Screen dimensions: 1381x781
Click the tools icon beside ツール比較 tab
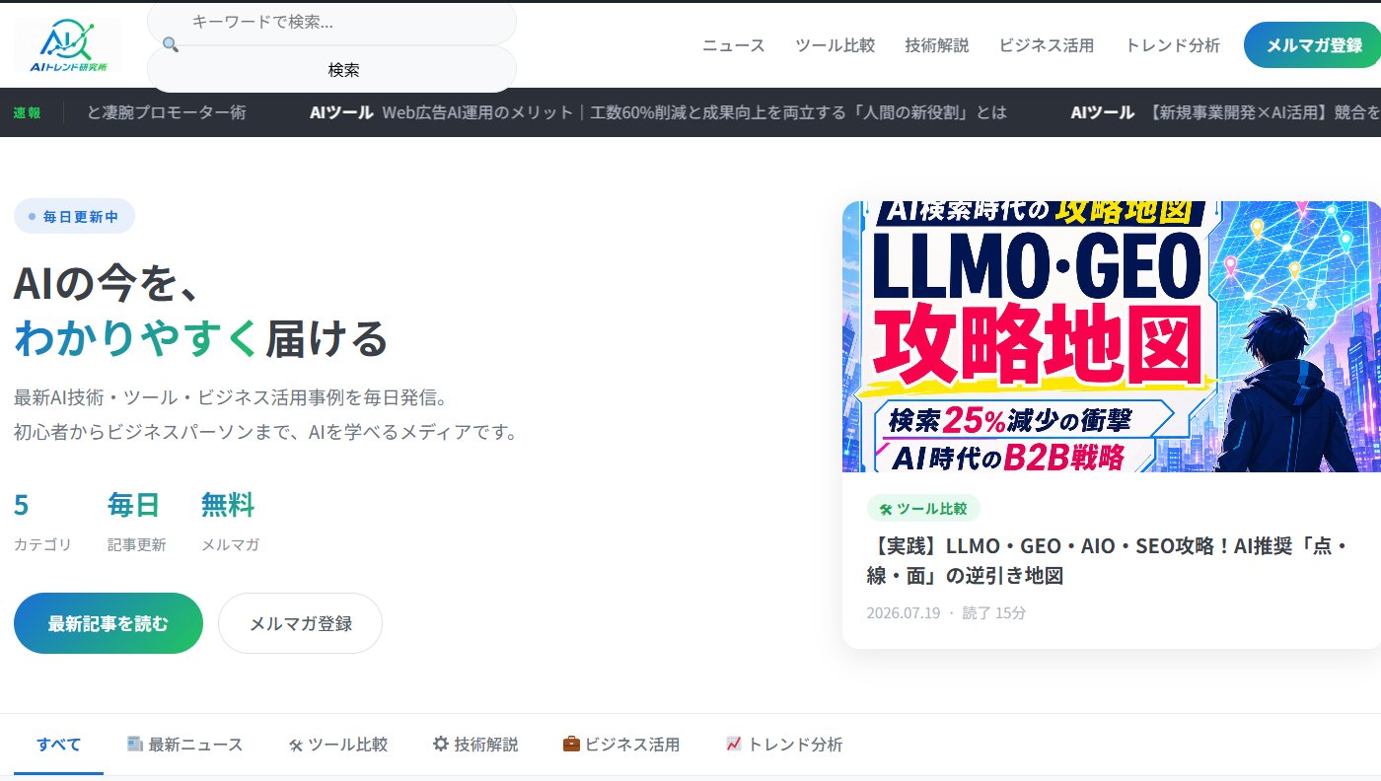point(296,745)
